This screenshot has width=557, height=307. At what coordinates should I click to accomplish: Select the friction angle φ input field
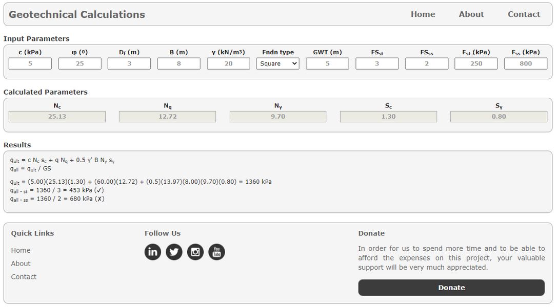pos(80,63)
